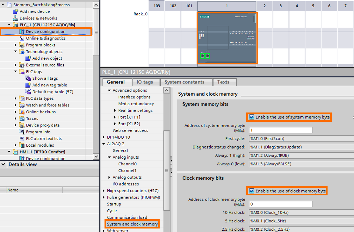Click the Local modules icon
The width and height of the screenshot is (354, 232).
[x=22, y=145]
